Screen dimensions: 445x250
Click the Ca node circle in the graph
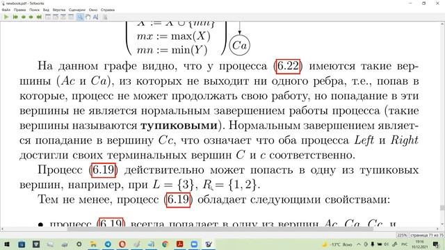239,45
